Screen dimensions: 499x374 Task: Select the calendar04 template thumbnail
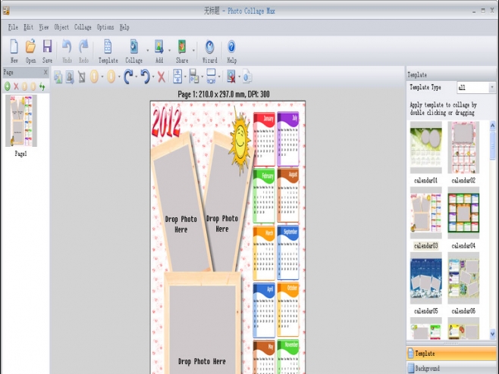coord(463,213)
